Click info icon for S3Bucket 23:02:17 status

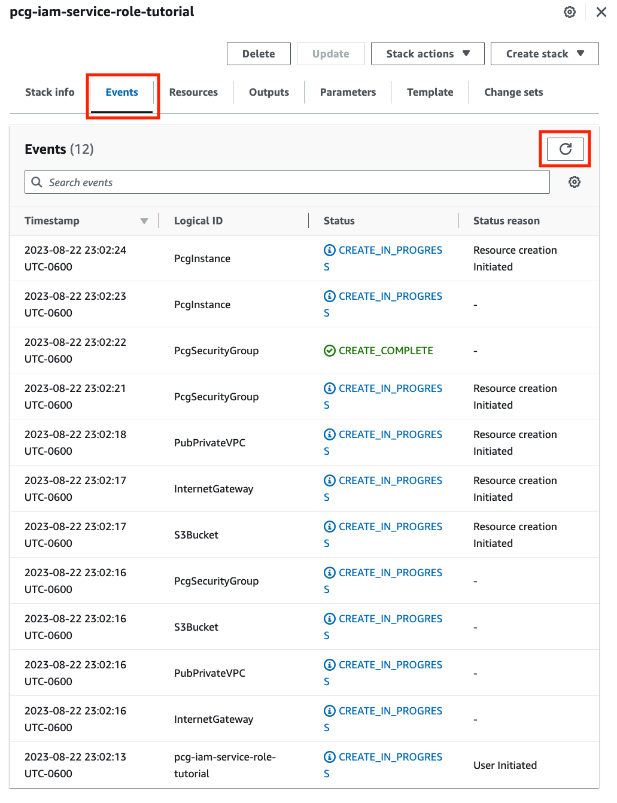click(x=330, y=527)
